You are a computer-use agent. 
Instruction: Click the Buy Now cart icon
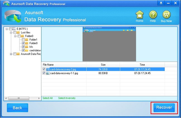coord(166,15)
